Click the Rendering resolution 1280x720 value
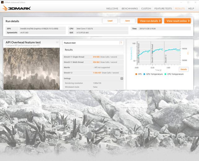The width and height of the screenshot is (199, 161). (x=97, y=83)
